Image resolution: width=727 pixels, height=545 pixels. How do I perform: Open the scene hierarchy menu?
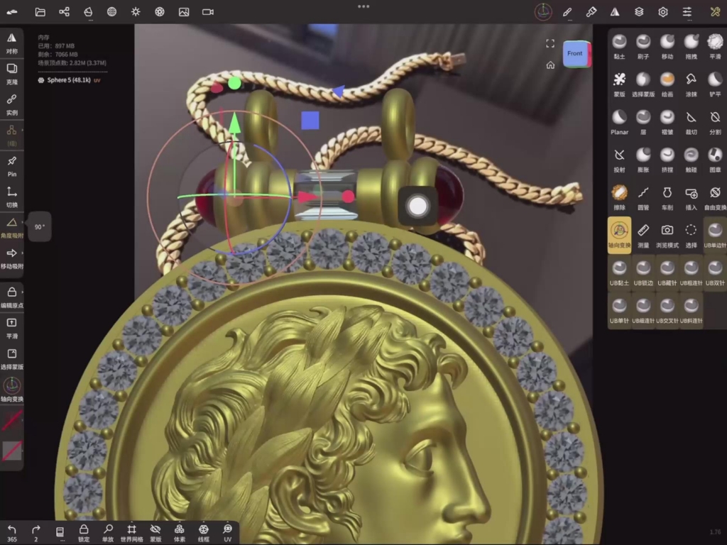tap(64, 12)
